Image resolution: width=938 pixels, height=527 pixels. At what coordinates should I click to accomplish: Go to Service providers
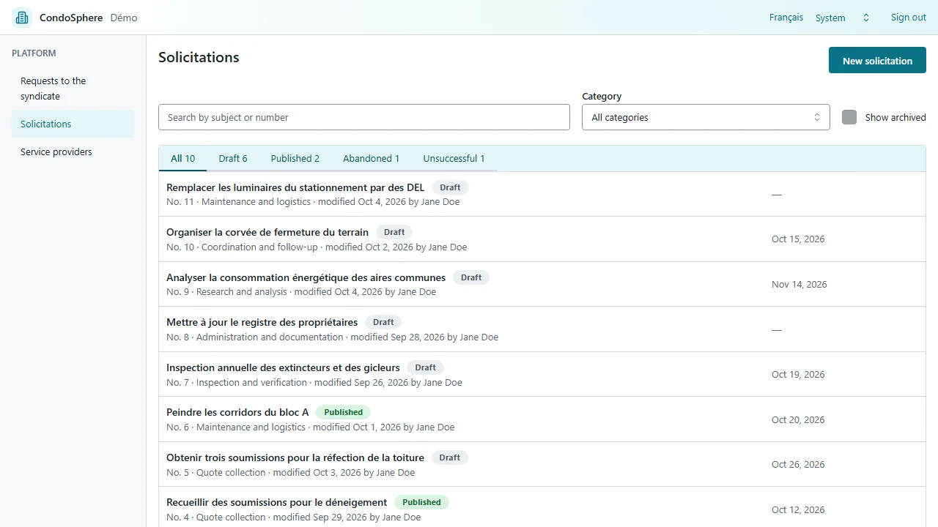click(73, 152)
